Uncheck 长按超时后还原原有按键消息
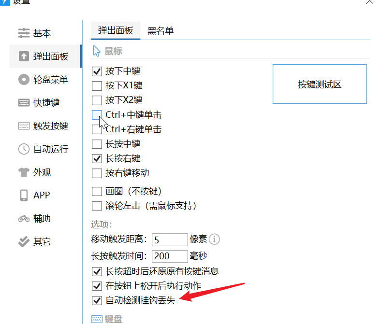The image size is (380, 324). point(97,271)
